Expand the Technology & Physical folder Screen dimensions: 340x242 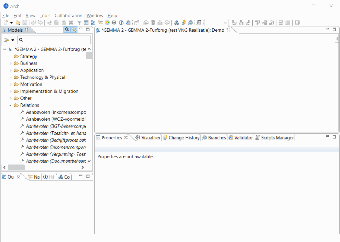tap(10, 77)
